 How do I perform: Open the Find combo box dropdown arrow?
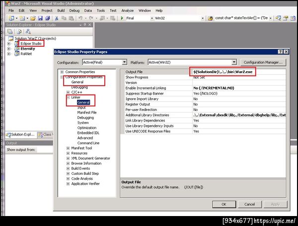pyautogui.click(x=271, y=18)
